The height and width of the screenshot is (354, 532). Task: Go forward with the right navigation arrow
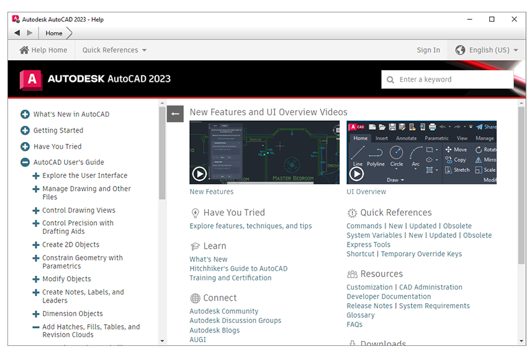pos(30,33)
